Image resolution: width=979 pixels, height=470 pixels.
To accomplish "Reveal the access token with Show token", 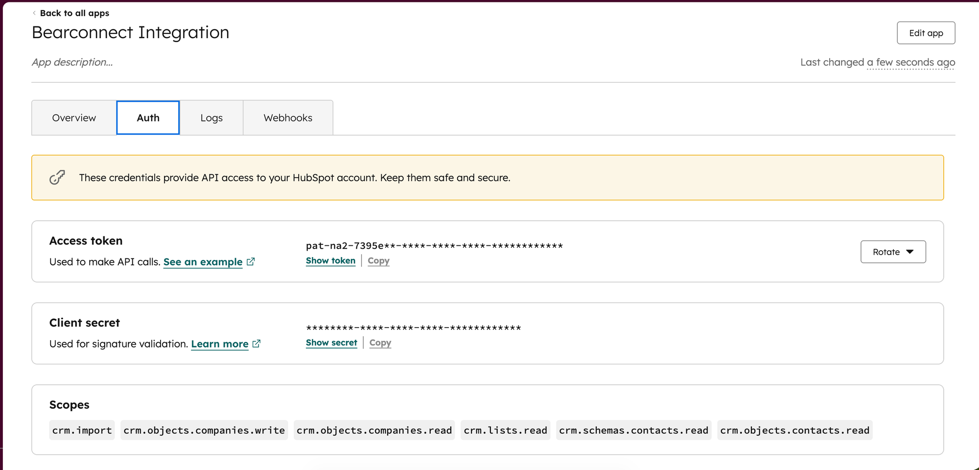I will [330, 261].
